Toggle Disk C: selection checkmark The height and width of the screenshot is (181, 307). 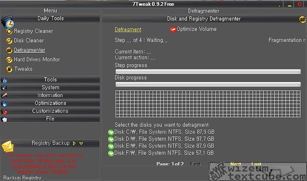coord(111,132)
